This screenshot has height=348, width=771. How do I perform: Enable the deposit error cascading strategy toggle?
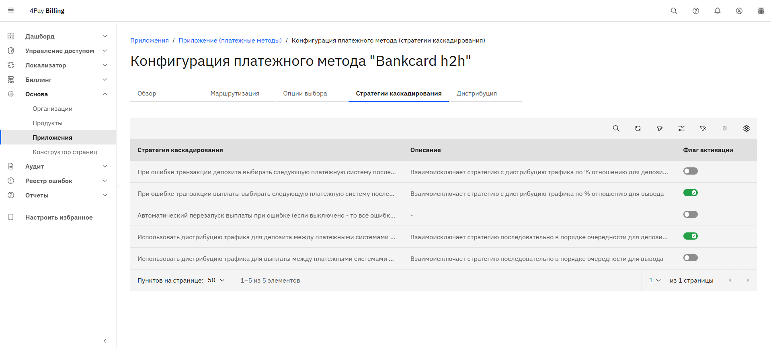[x=690, y=171]
